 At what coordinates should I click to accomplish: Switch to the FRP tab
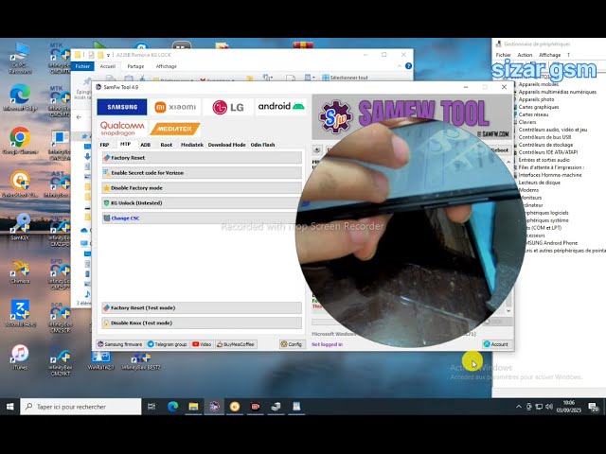tap(104, 145)
